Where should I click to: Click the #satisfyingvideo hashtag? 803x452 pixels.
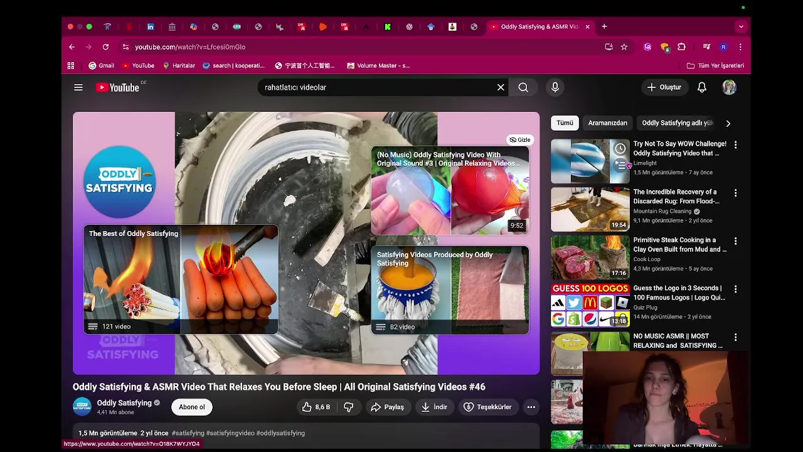coord(230,433)
